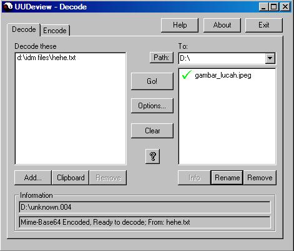Click the About button
This screenshot has width=294, height=251.
pyautogui.click(x=222, y=25)
